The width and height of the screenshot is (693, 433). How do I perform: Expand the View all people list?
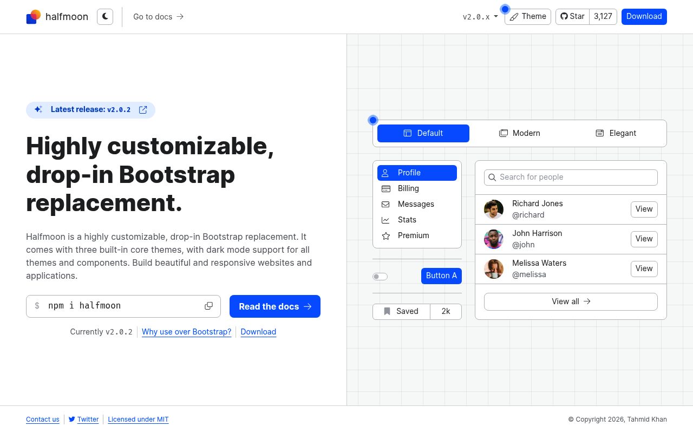571,301
